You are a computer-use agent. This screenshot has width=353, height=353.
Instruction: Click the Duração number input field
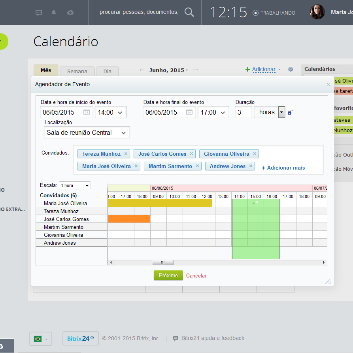click(x=244, y=112)
